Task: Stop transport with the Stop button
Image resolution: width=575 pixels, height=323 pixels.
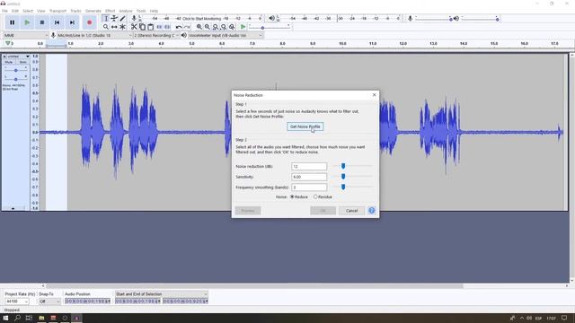Action: pos(42,22)
